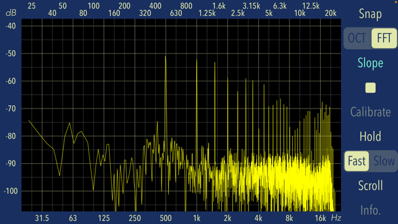Click the 63 frequency label on bottom axis
398x224 pixels.
tap(73, 218)
